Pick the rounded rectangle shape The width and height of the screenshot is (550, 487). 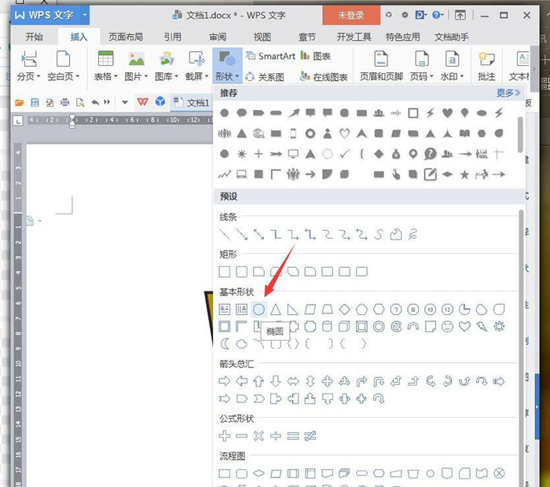(241, 272)
